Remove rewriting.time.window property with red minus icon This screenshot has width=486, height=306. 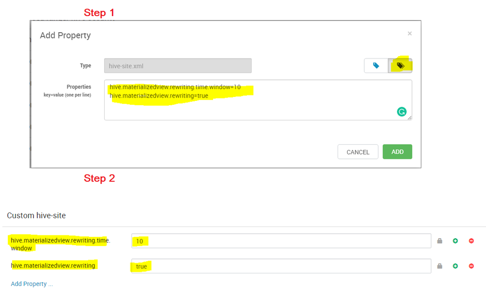pos(471,241)
